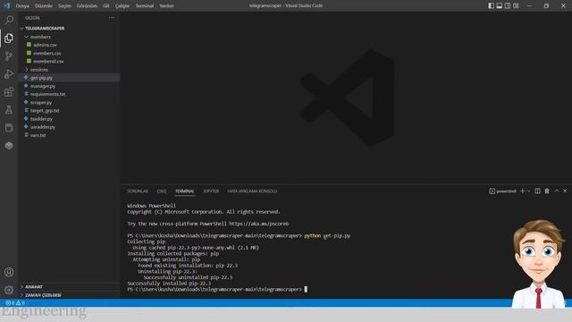Open the Accounts icon

(x=9, y=272)
